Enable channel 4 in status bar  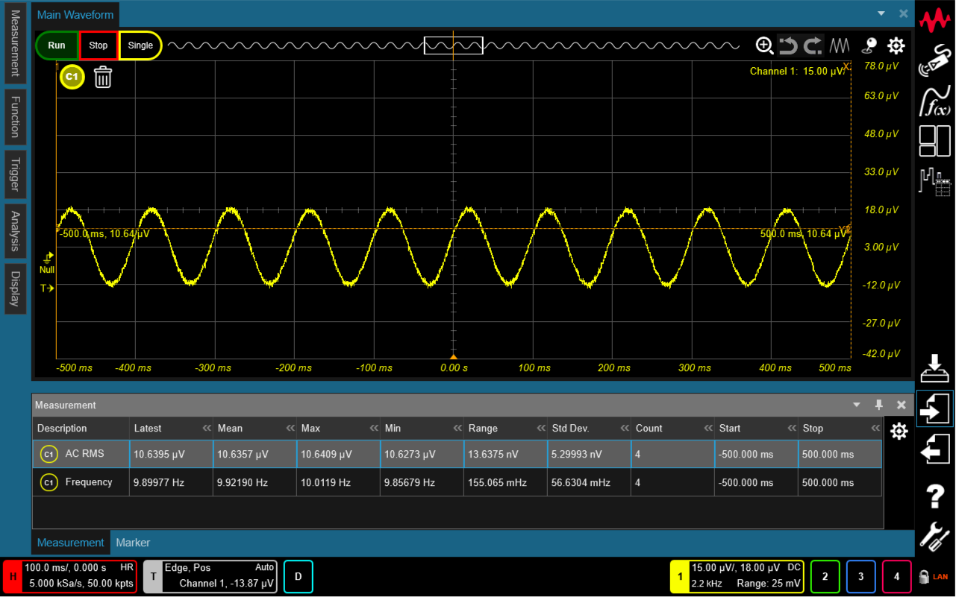896,576
